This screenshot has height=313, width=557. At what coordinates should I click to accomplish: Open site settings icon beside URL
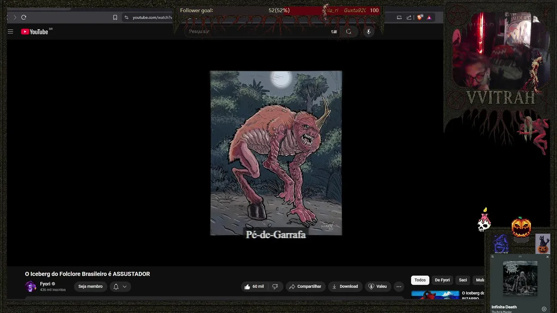click(126, 17)
